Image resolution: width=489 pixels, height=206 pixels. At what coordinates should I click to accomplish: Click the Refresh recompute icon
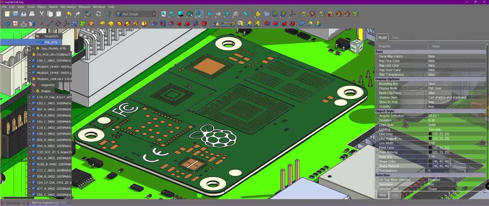click(x=99, y=14)
